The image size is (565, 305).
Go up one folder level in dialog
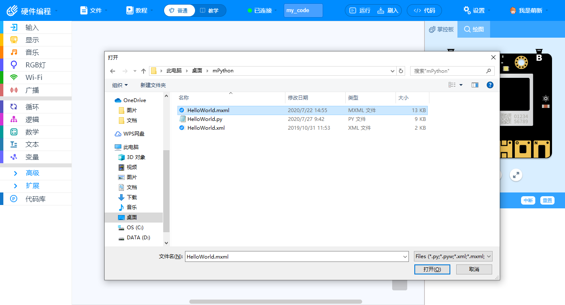[x=144, y=71]
